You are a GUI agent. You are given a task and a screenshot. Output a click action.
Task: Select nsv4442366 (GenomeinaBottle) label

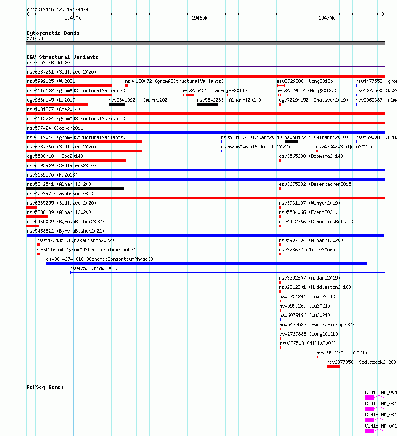316,222
